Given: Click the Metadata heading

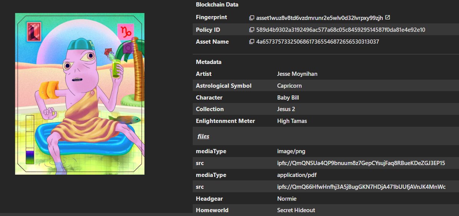Looking at the screenshot, I should pyautogui.click(x=209, y=62).
